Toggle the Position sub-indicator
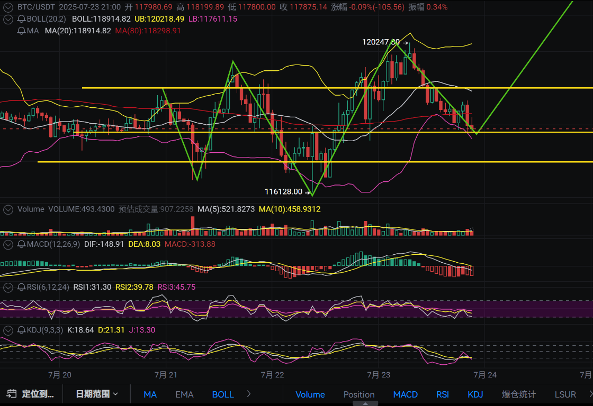The image size is (593, 406). pos(359,394)
